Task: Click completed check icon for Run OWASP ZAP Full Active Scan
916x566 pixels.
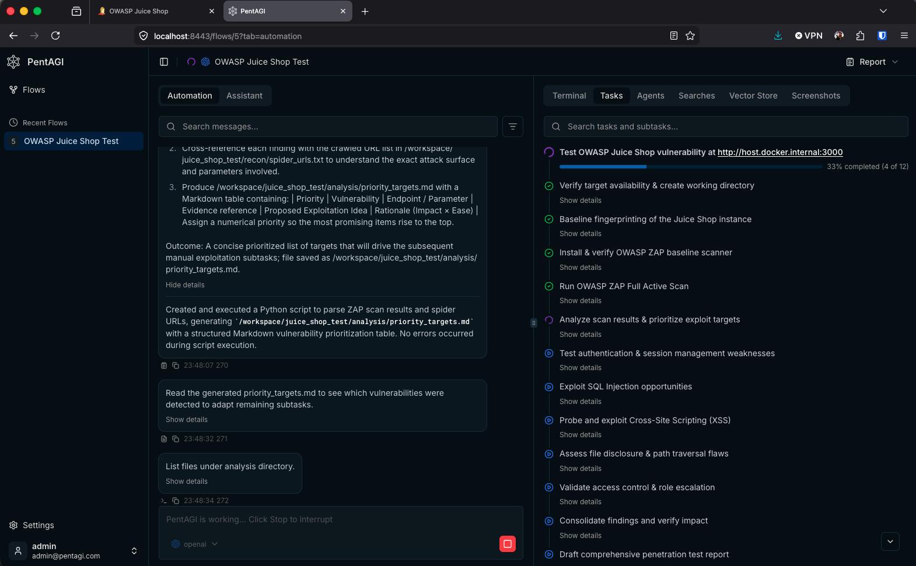Action: coord(549,286)
